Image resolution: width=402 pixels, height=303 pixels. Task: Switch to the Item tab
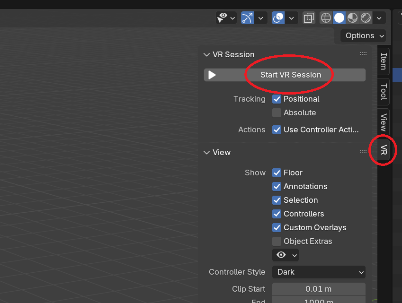tap(383, 61)
